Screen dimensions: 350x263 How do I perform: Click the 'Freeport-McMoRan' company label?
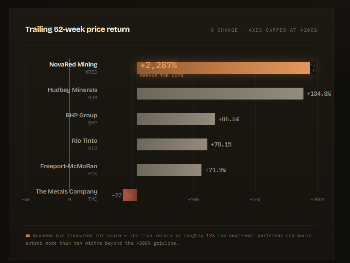coord(69,166)
